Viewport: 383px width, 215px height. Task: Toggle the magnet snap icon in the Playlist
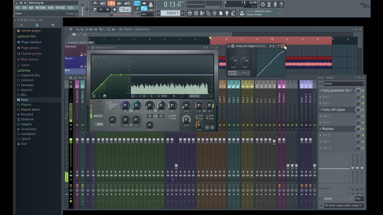[71, 30]
